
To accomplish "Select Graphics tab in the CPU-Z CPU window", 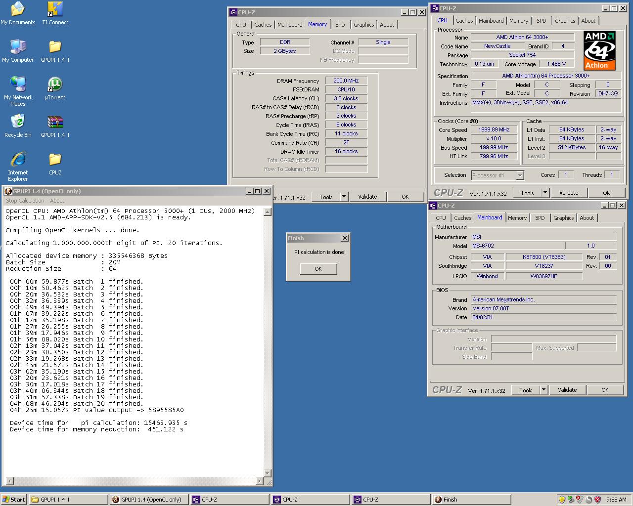I will (x=565, y=21).
